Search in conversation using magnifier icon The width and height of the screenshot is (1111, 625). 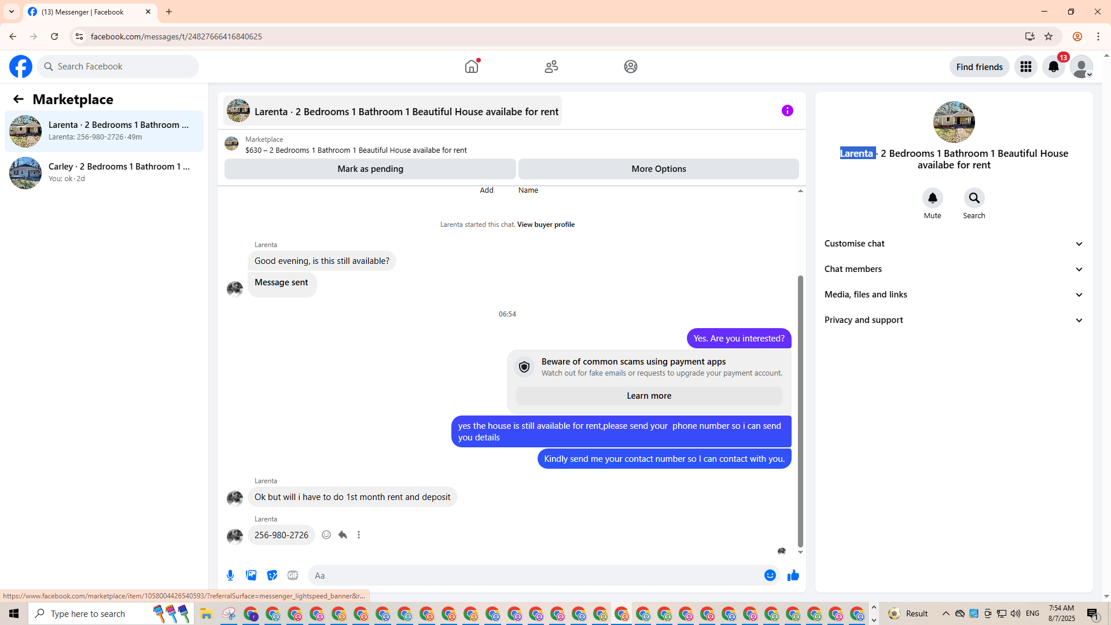point(974,198)
